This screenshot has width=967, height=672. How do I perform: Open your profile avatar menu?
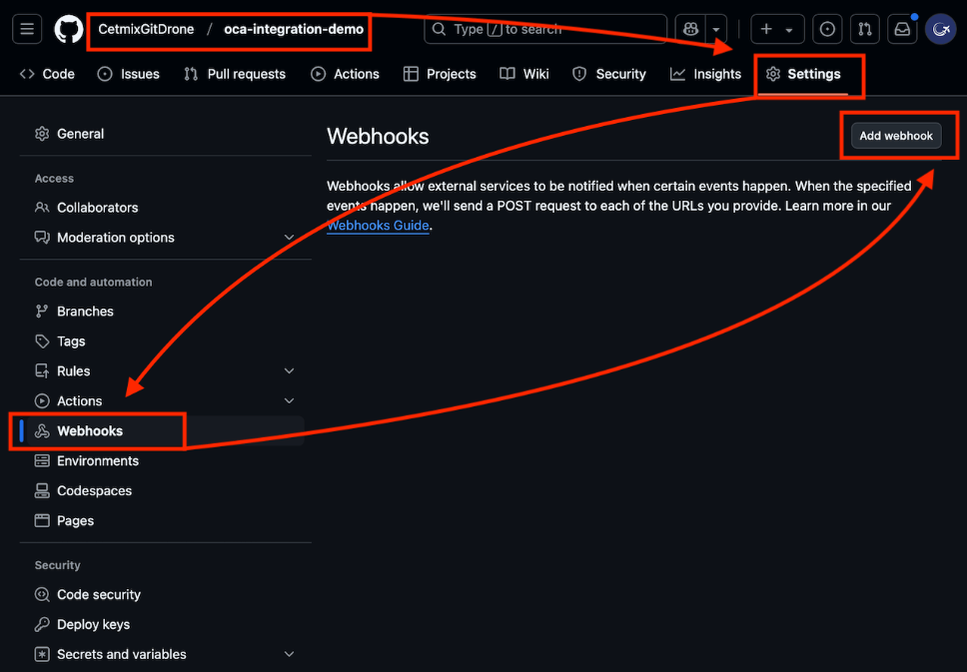pyautogui.click(x=940, y=29)
